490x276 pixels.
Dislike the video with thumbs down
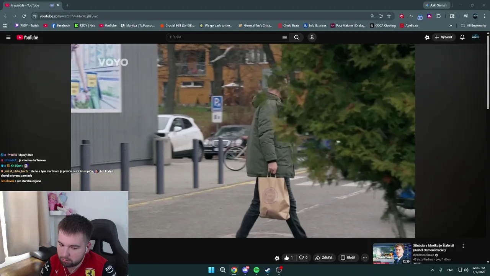pos(303,258)
